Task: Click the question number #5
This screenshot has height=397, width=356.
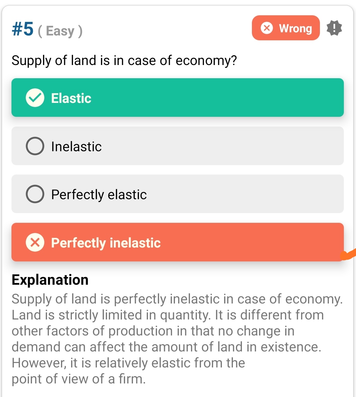Action: tap(23, 30)
